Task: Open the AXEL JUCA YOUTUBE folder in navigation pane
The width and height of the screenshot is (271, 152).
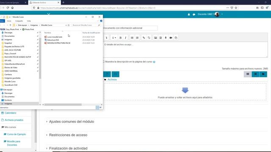Action: [13, 50]
